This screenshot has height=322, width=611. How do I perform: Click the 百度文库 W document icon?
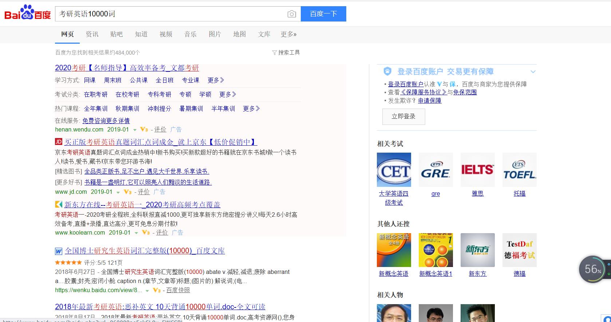point(59,251)
